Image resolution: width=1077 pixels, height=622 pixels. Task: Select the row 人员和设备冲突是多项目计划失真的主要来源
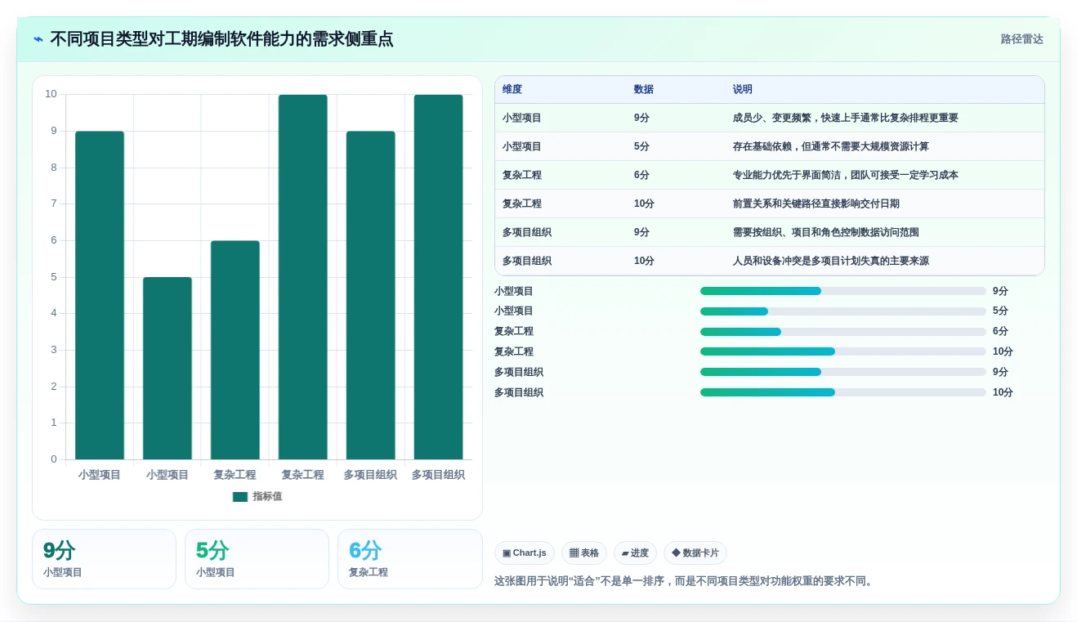(770, 261)
